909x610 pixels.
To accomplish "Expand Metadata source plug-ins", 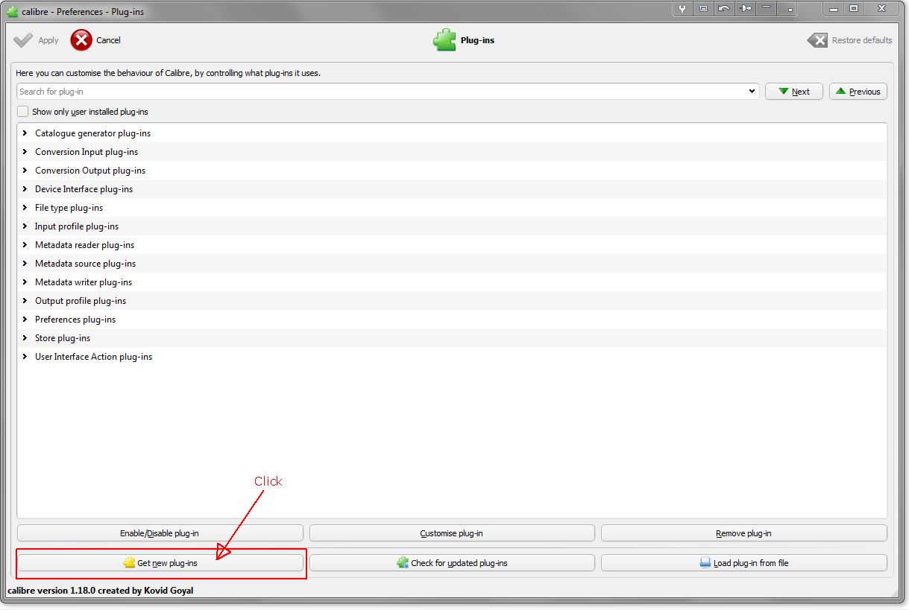I will [x=25, y=264].
